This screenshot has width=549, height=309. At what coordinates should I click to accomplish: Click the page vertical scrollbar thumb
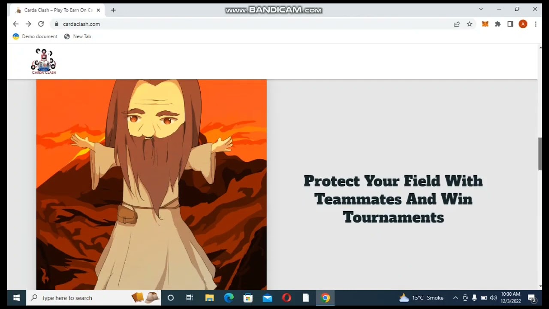(x=540, y=154)
